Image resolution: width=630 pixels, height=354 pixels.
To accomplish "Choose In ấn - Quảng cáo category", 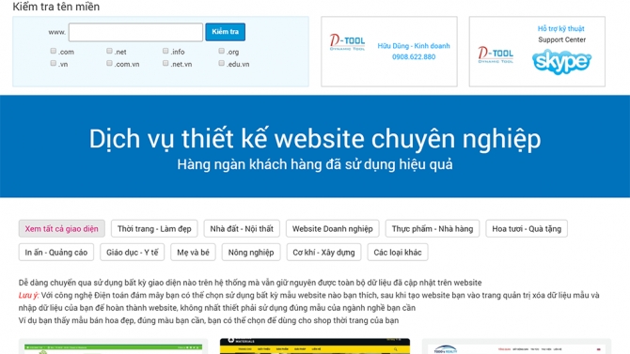I will [56, 253].
